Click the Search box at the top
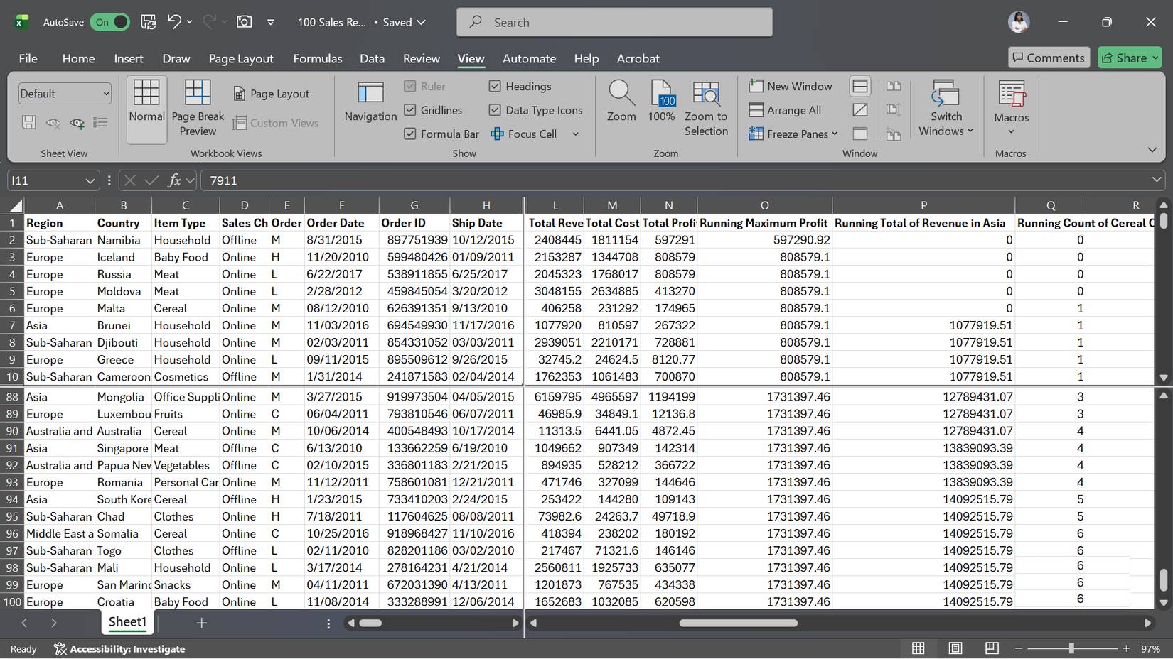 click(x=614, y=22)
